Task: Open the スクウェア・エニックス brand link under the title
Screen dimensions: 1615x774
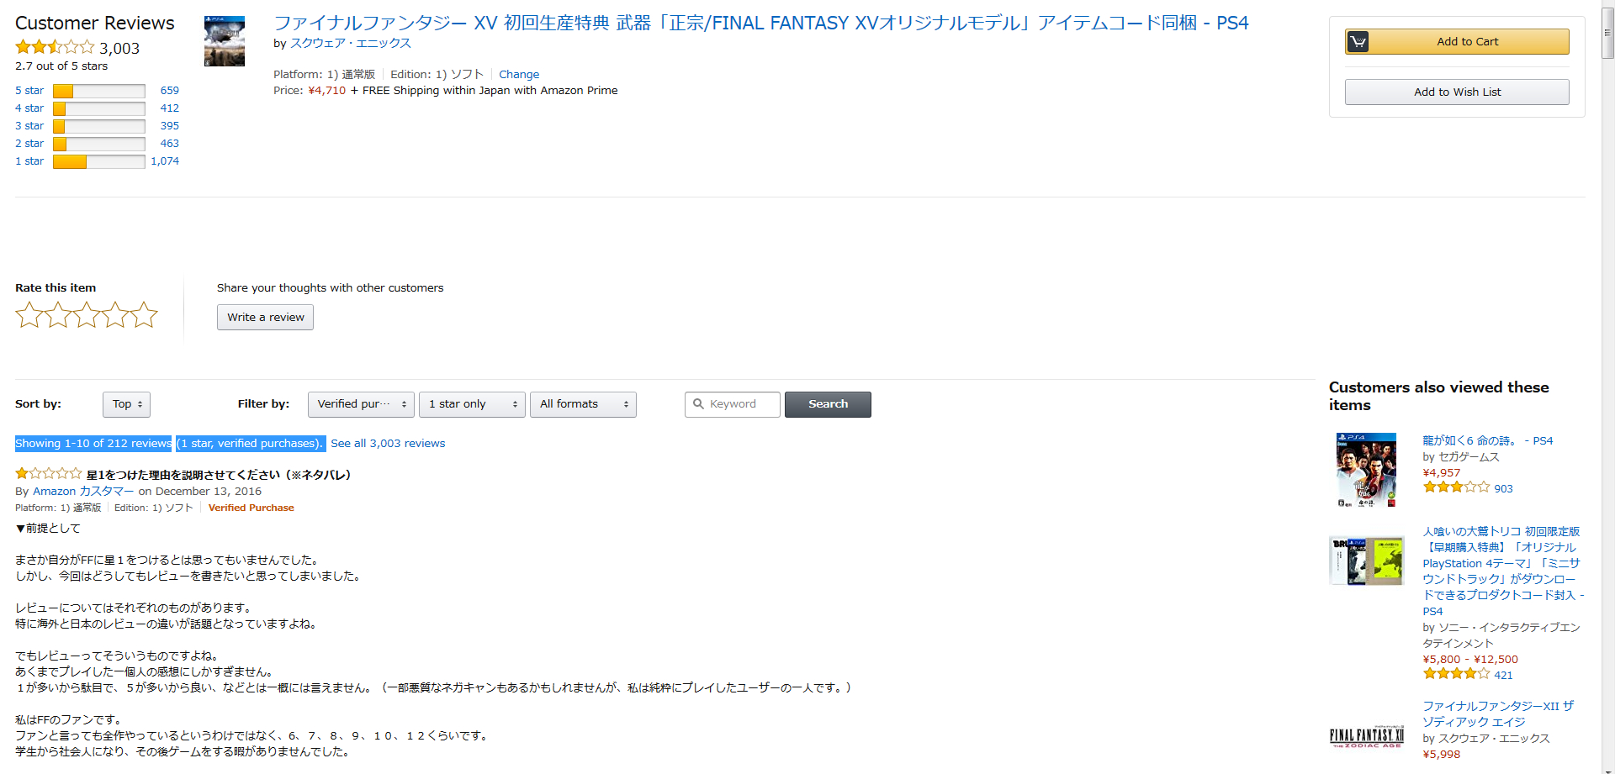Action: [351, 43]
